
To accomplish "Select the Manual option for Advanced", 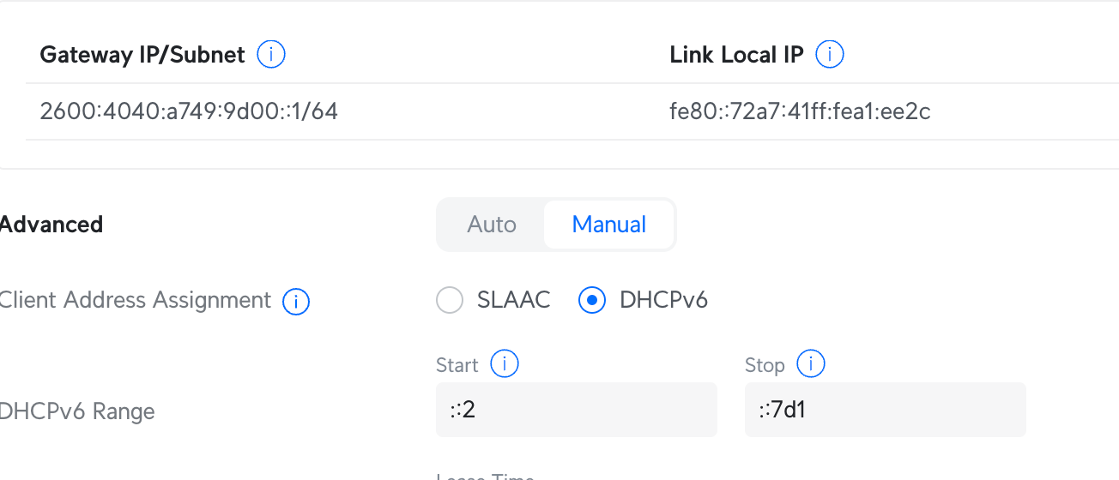I will [x=609, y=225].
